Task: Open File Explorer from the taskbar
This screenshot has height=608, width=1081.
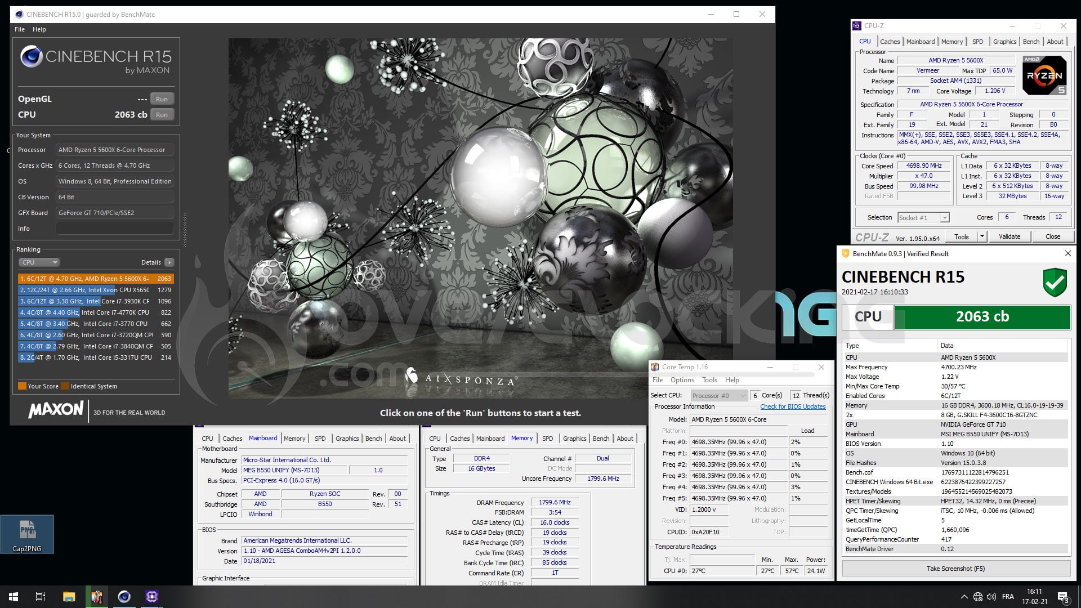Action: pyautogui.click(x=69, y=597)
